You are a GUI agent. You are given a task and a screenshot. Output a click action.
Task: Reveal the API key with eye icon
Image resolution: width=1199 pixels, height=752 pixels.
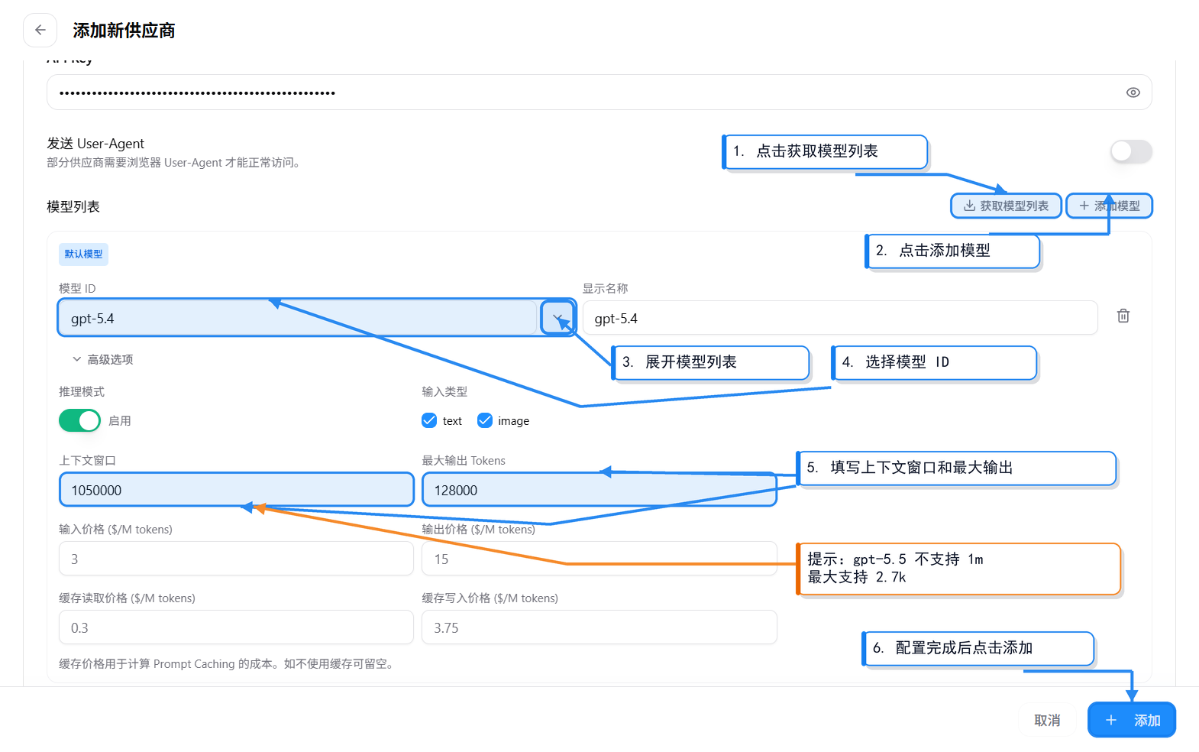pos(1133,92)
